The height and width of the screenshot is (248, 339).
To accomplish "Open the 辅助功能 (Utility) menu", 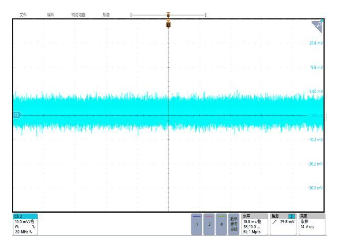I will click(78, 15).
